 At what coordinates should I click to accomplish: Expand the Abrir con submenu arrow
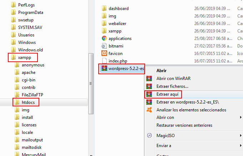tap(240, 117)
